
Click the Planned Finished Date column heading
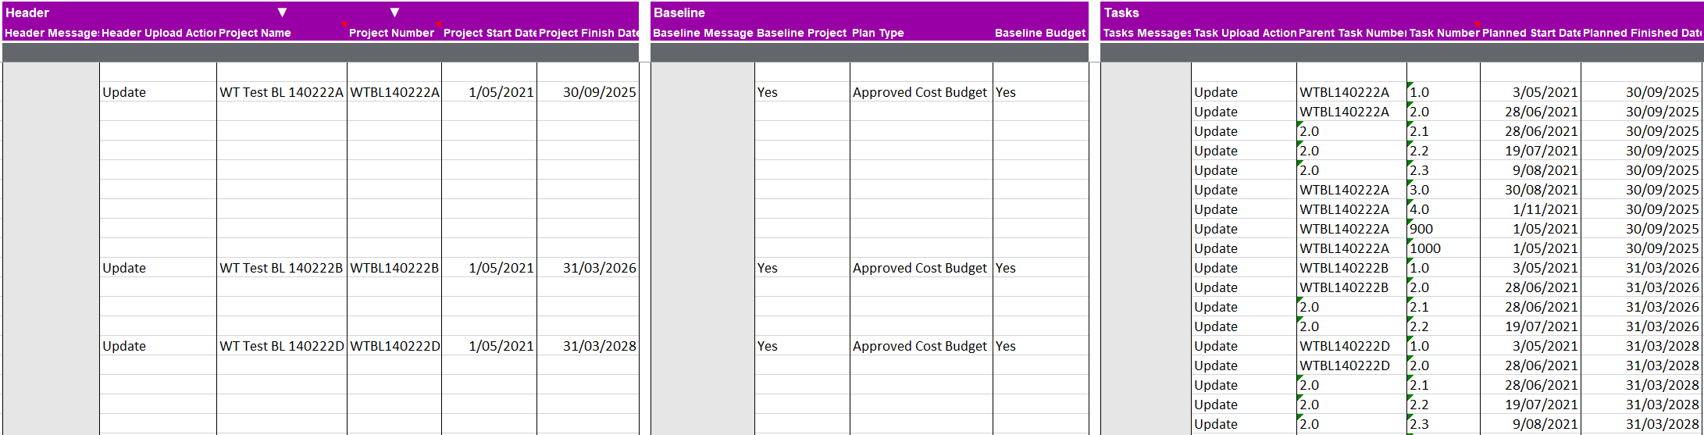point(1642,33)
